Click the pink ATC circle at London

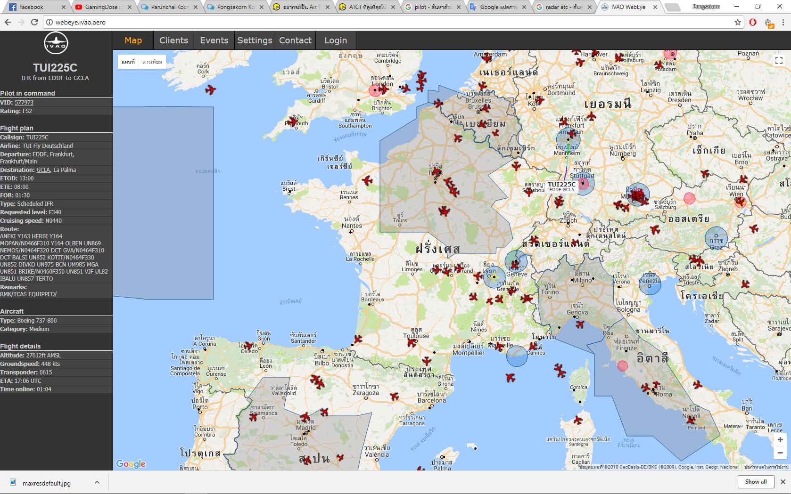tap(376, 90)
